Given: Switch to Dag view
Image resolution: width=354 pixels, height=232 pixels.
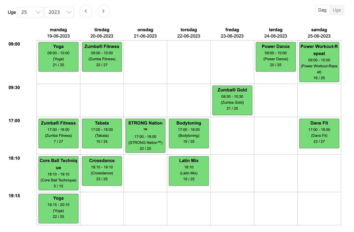Looking at the screenshot, I should pos(322,10).
